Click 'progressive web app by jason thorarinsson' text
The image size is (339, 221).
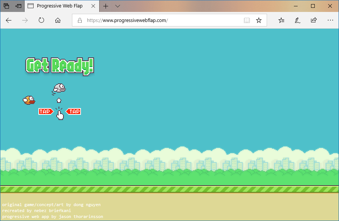click(x=53, y=217)
